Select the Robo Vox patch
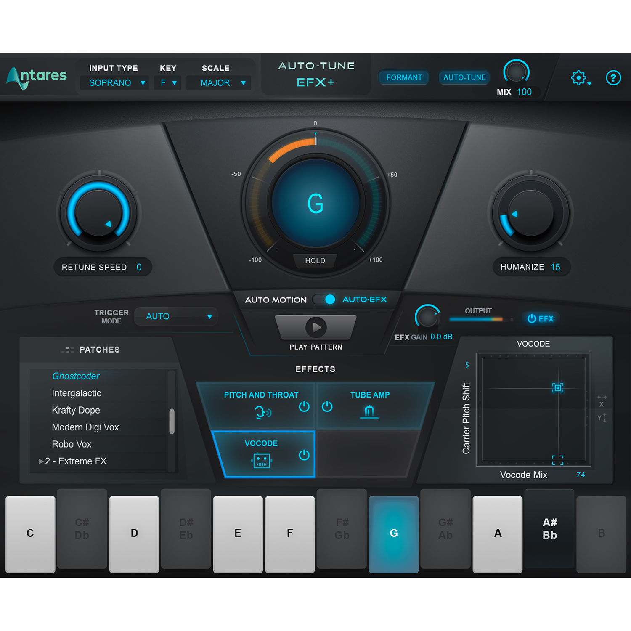This screenshot has width=631, height=631. (72, 444)
